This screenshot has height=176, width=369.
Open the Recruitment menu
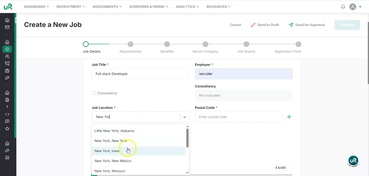(71, 7)
